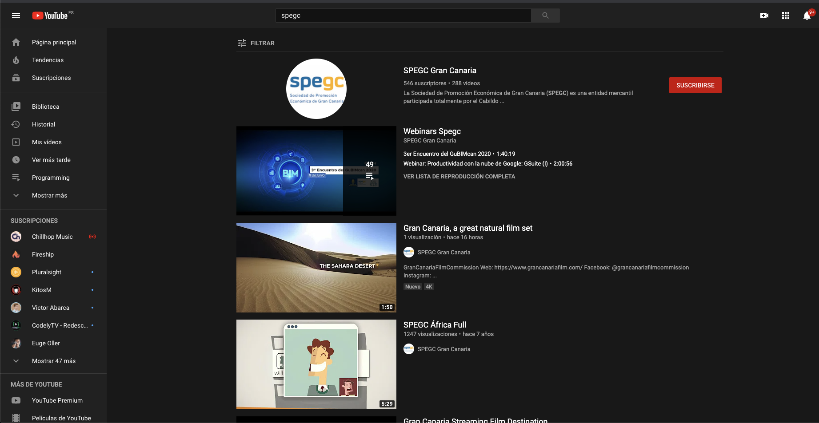Image resolution: width=819 pixels, height=423 pixels.
Task: Open VER LISTA DE REPRODUCCIÓN COMPLETA link
Action: point(459,176)
